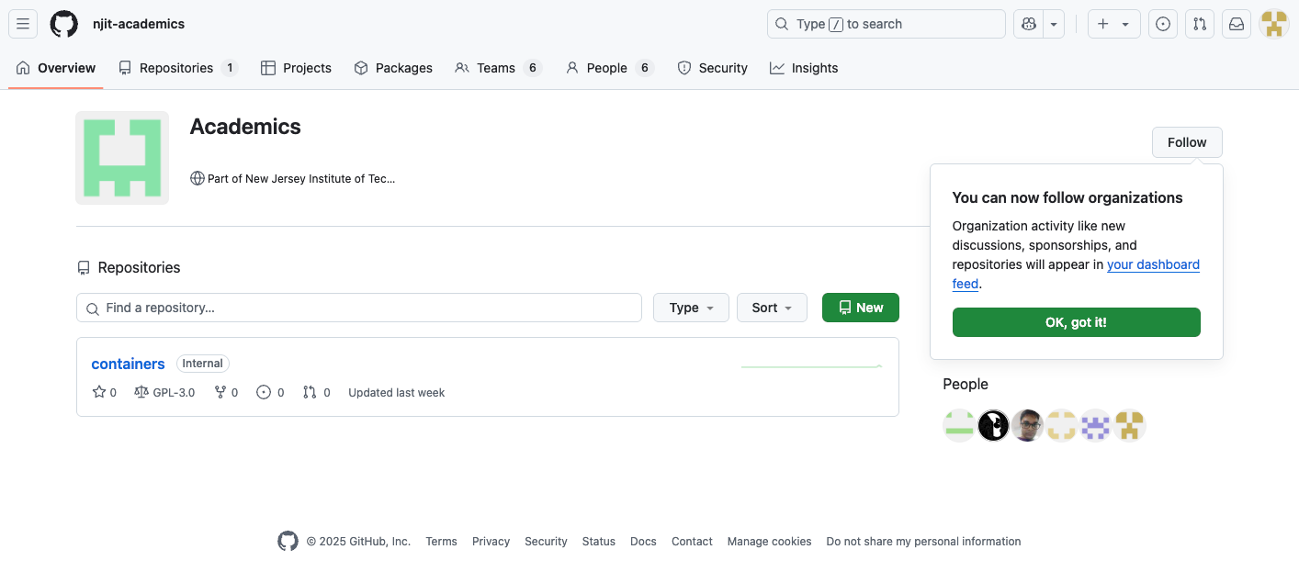Image resolution: width=1299 pixels, height=583 pixels.
Task: Dismiss popover with 'OK, got it!'
Action: (1076, 322)
